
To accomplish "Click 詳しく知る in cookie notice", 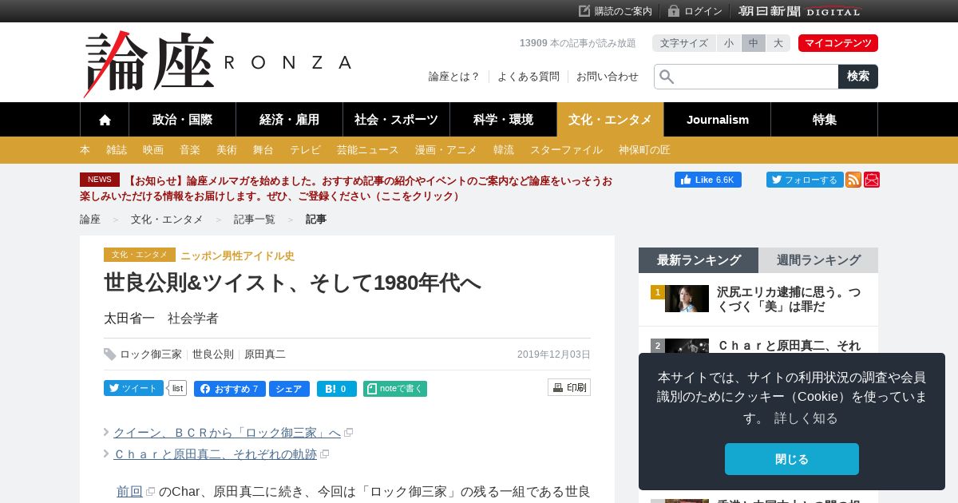I will (x=806, y=418).
